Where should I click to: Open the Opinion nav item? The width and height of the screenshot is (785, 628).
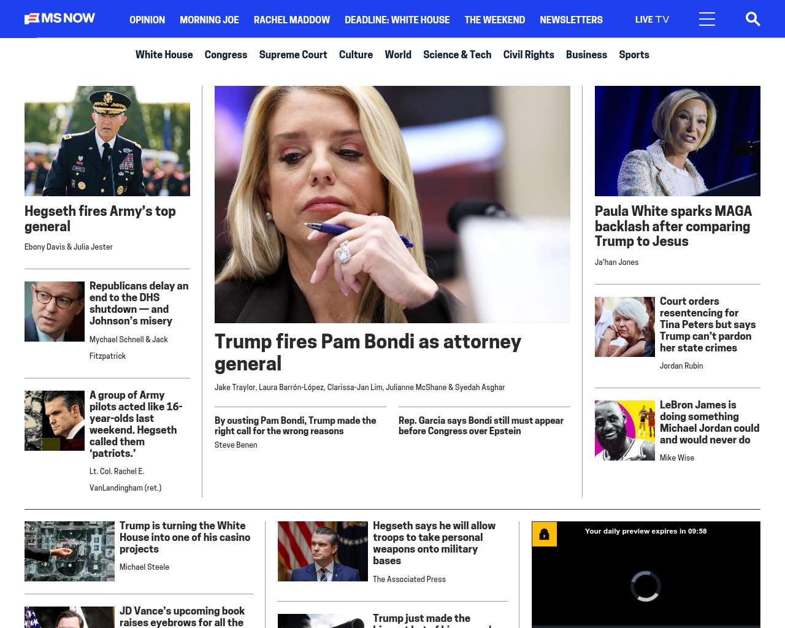tap(147, 20)
